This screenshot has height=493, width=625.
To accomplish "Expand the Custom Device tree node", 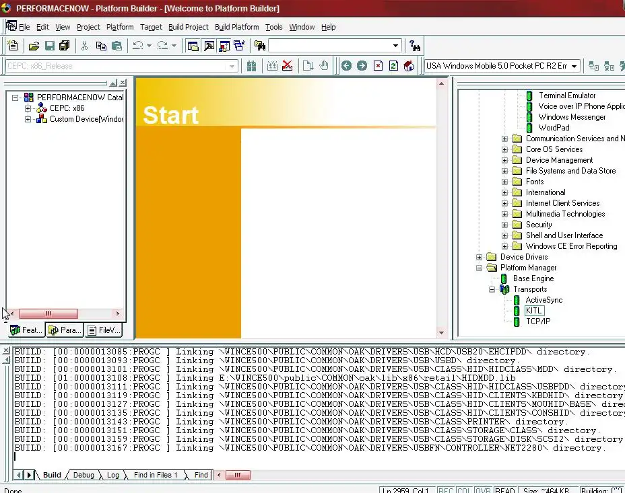I will coord(28,119).
